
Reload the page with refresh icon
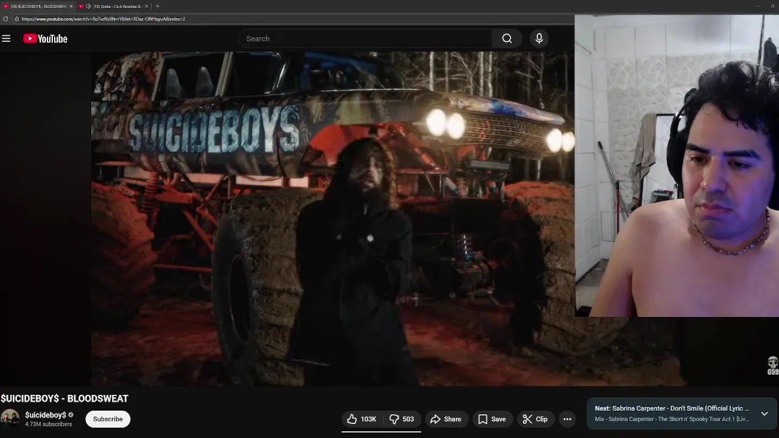click(5, 19)
